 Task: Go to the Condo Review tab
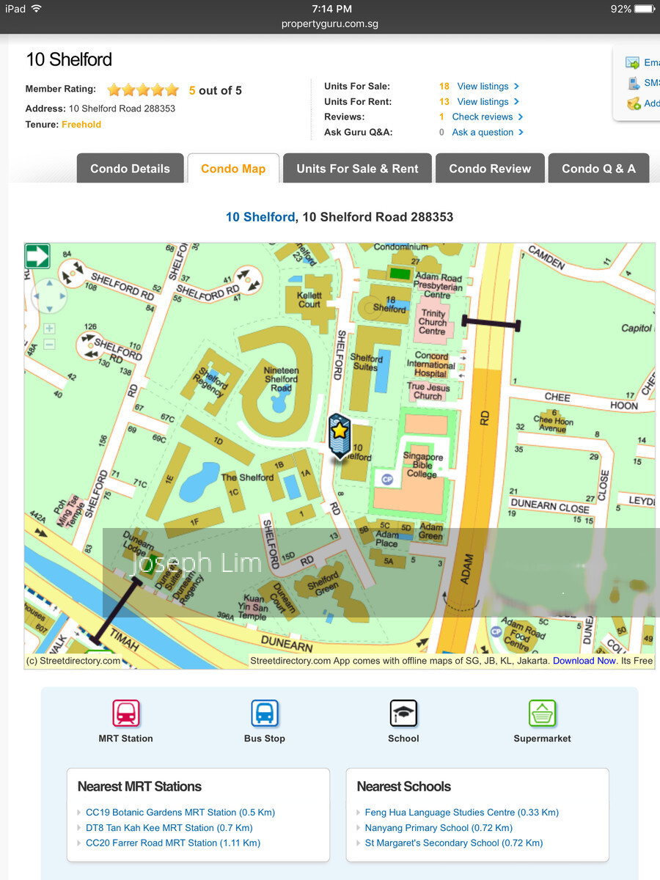coord(490,169)
